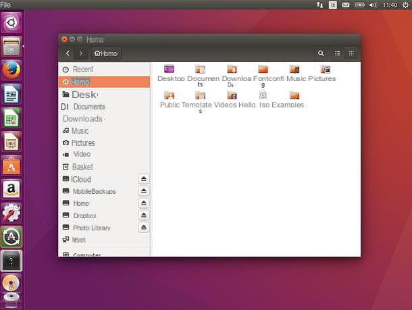Switch to list view

[338, 53]
